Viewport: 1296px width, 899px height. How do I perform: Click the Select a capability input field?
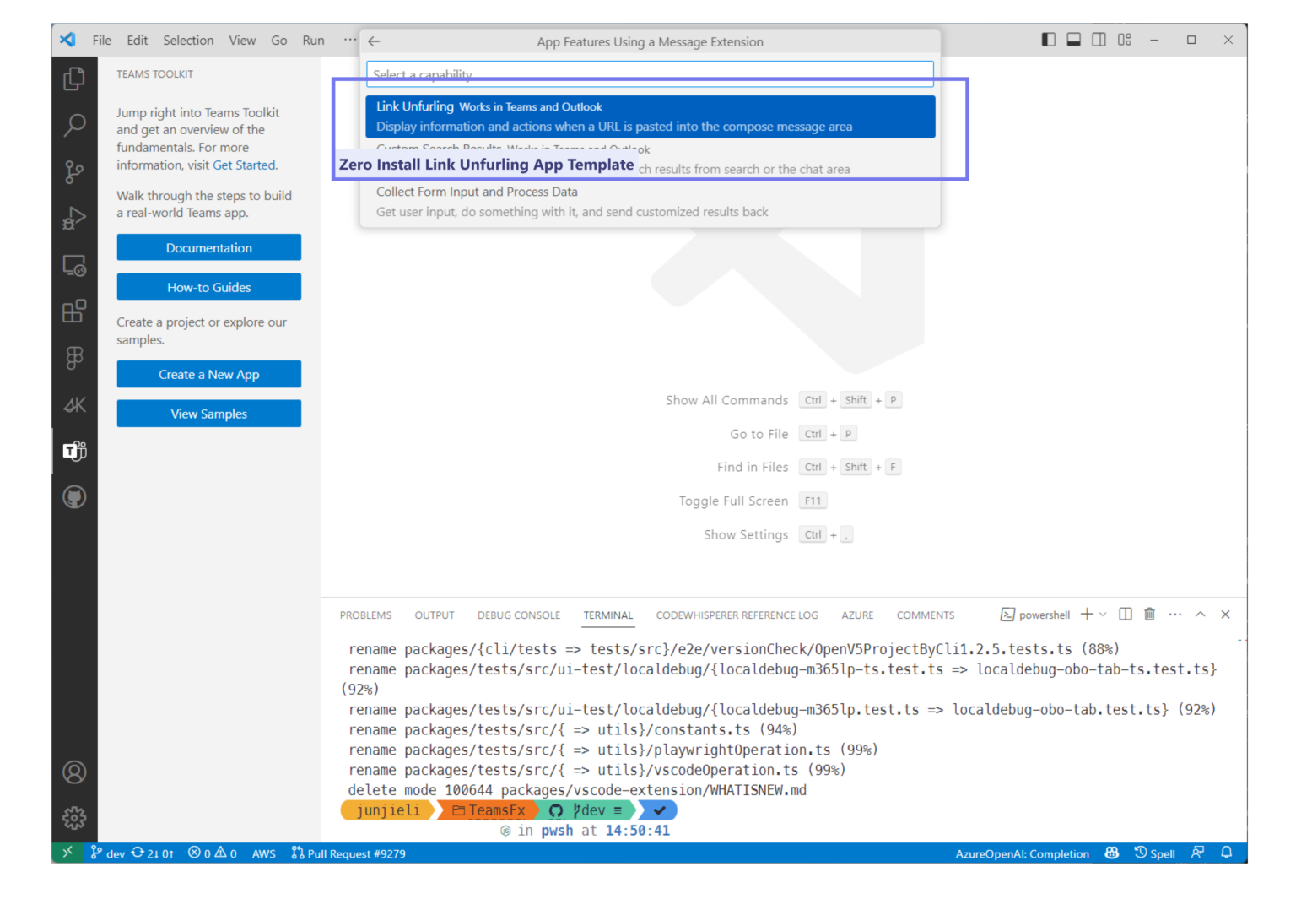(x=650, y=74)
